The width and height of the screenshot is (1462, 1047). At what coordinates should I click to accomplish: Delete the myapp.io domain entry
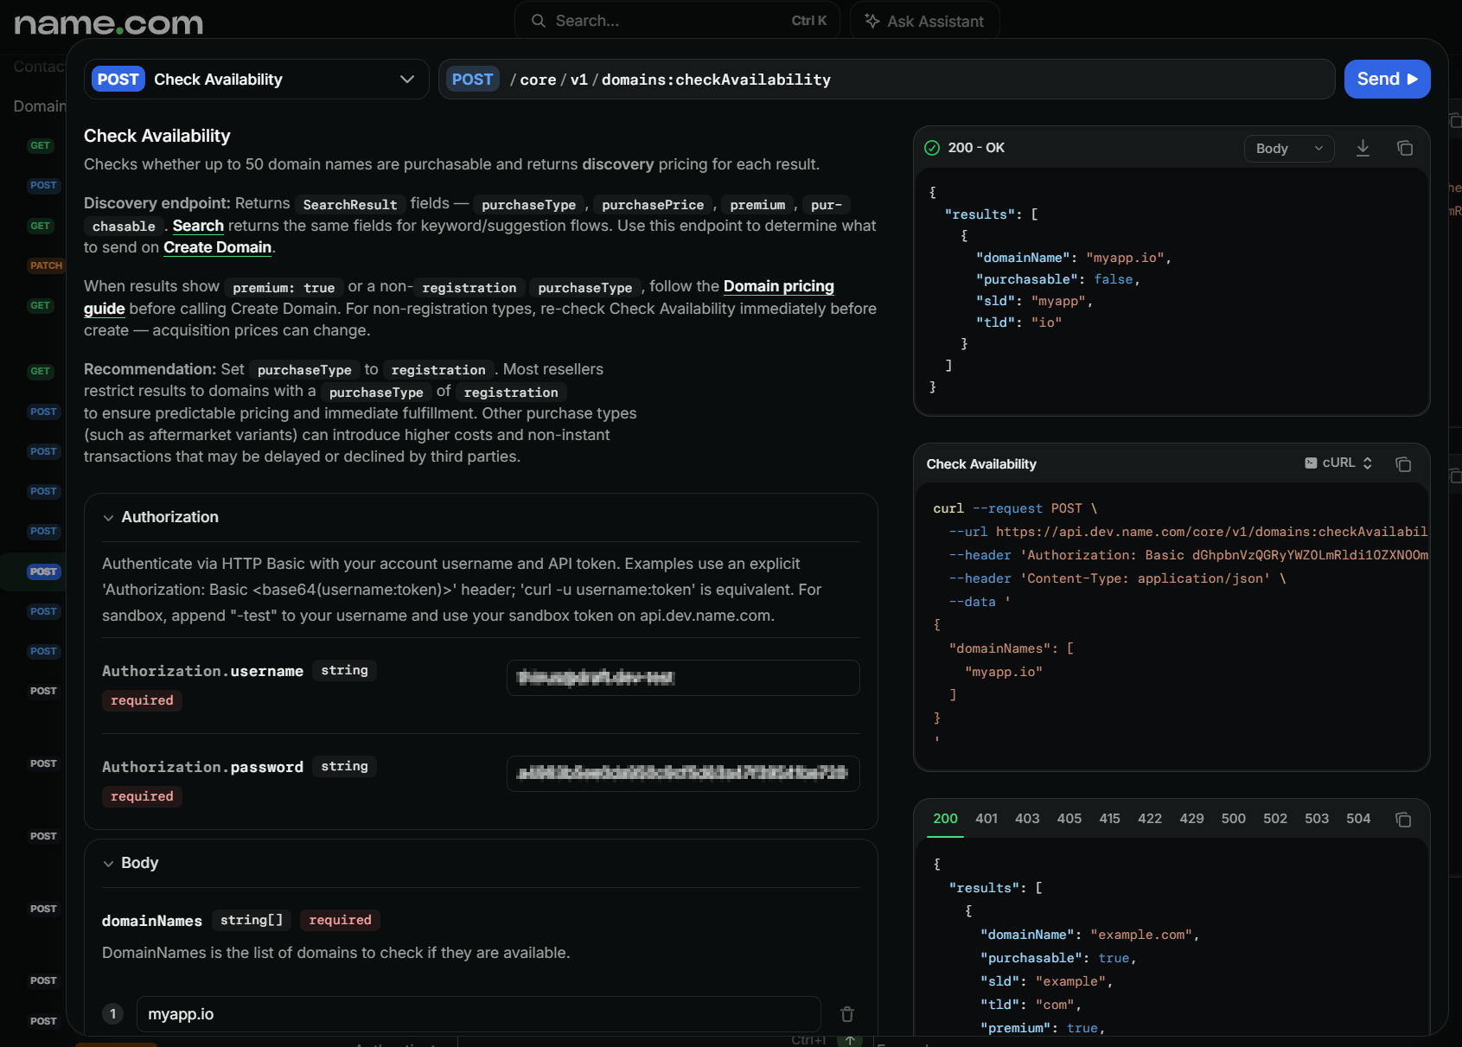[x=847, y=1014]
